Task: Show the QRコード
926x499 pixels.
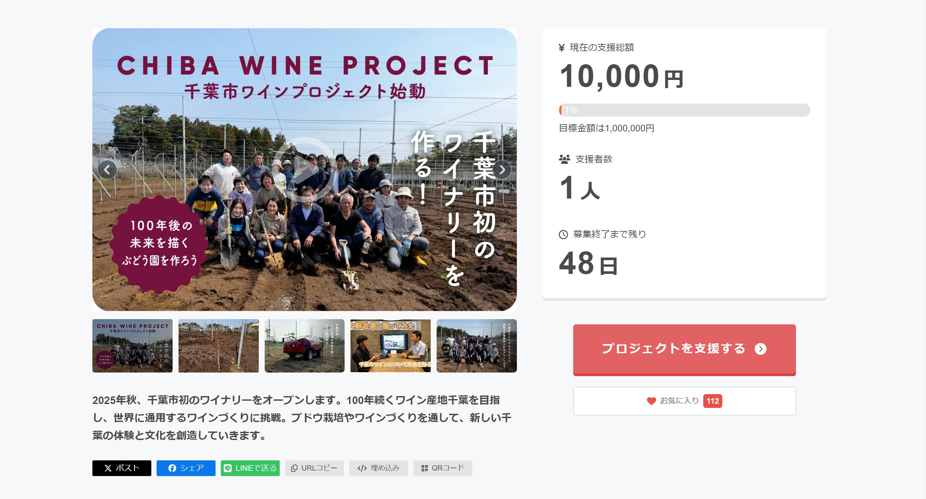Action: (x=443, y=468)
